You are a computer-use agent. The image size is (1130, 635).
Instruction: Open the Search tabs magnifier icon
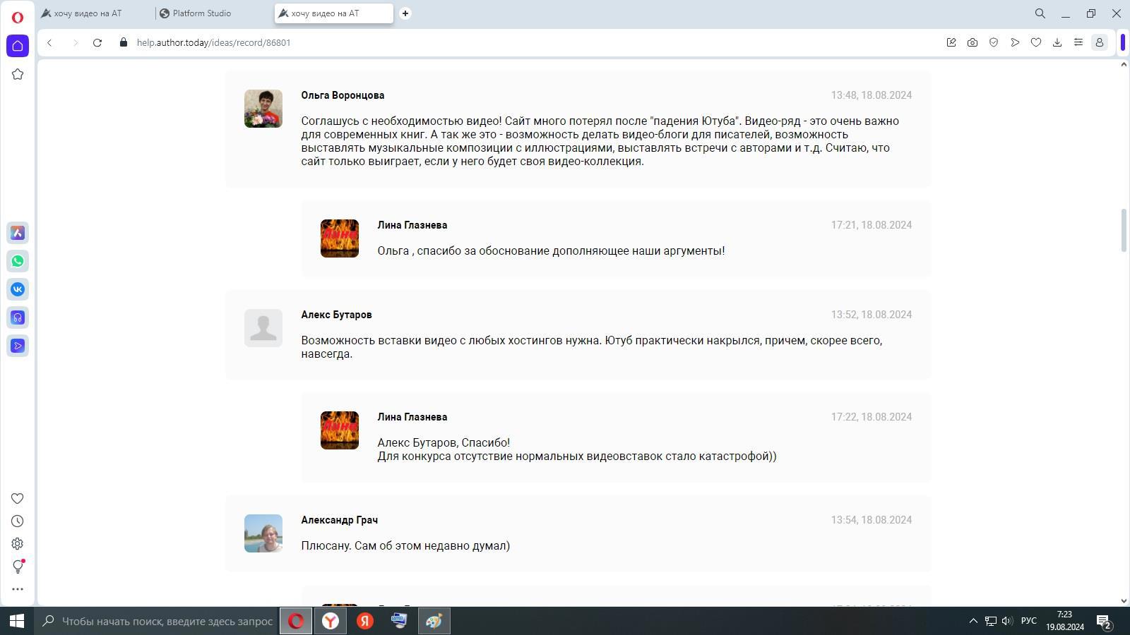click(1040, 13)
